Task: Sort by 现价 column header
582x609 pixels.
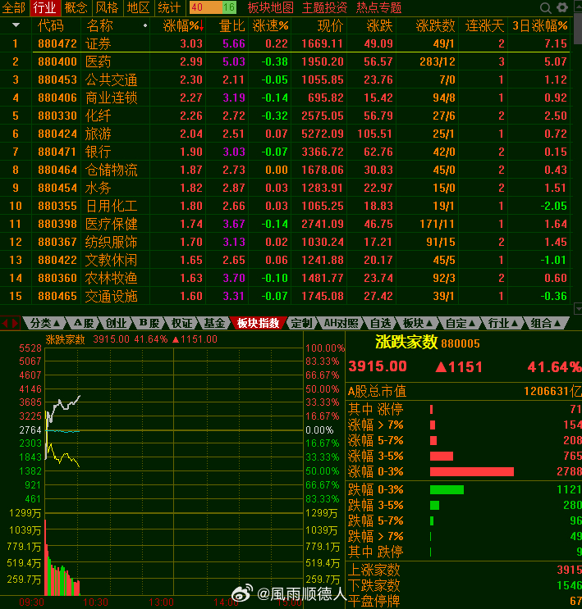Action: tap(330, 26)
